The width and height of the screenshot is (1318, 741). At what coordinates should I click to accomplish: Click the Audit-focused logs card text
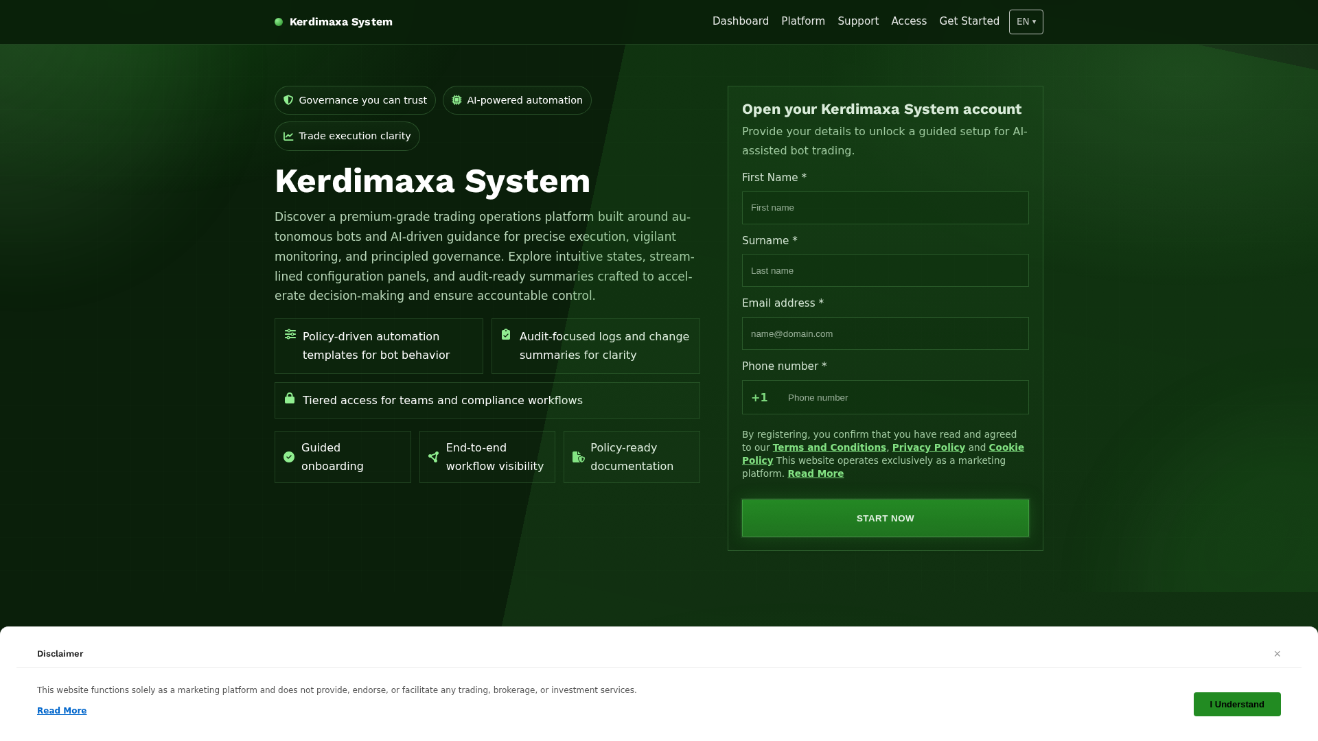[604, 346]
